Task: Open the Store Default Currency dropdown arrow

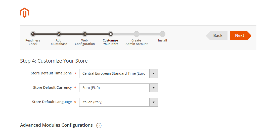Action: click(154, 88)
